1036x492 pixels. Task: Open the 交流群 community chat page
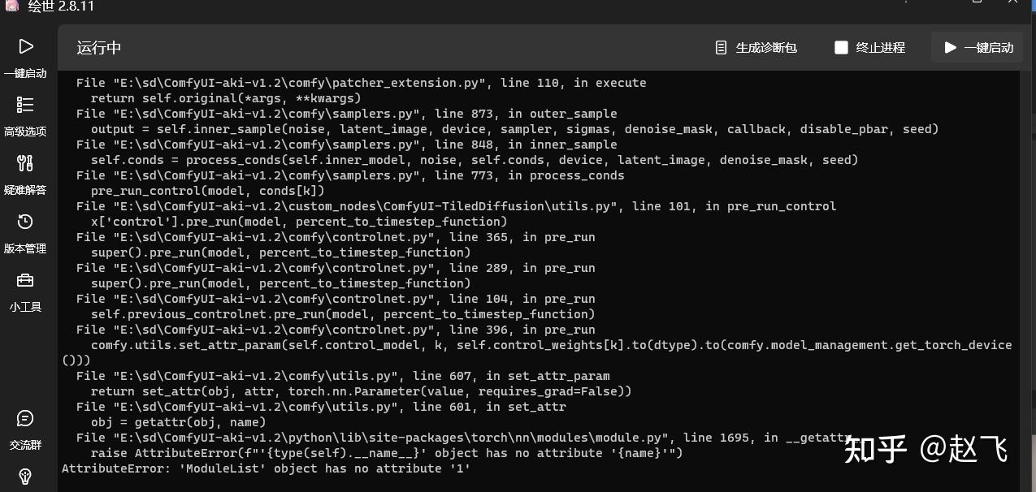pos(25,429)
